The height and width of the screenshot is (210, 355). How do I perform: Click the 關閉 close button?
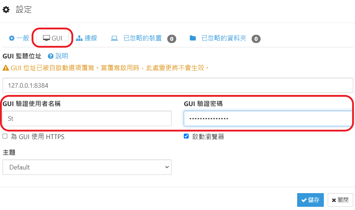tap(340, 200)
